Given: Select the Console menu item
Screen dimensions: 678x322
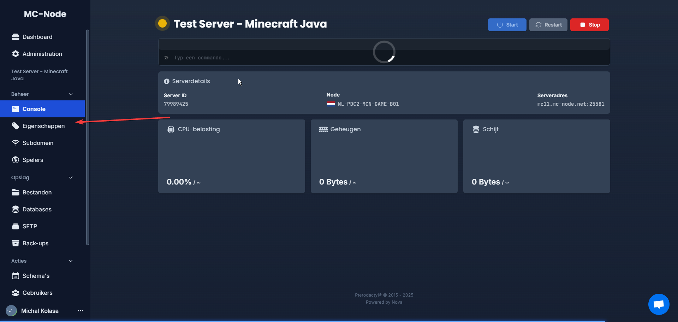Looking at the screenshot, I should click(x=42, y=109).
